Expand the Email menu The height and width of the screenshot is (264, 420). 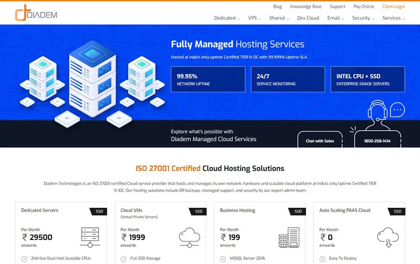336,18
